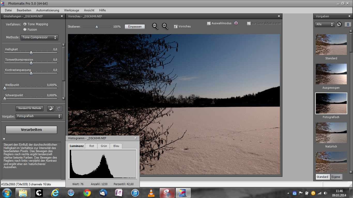The height and width of the screenshot is (198, 353).
Task: Switch to the Luminanz histogram tab
Action: point(77,146)
